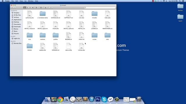Viewport: 186px width, 104px height.
Task: Click the Share toolbar button
Action: [51, 8]
